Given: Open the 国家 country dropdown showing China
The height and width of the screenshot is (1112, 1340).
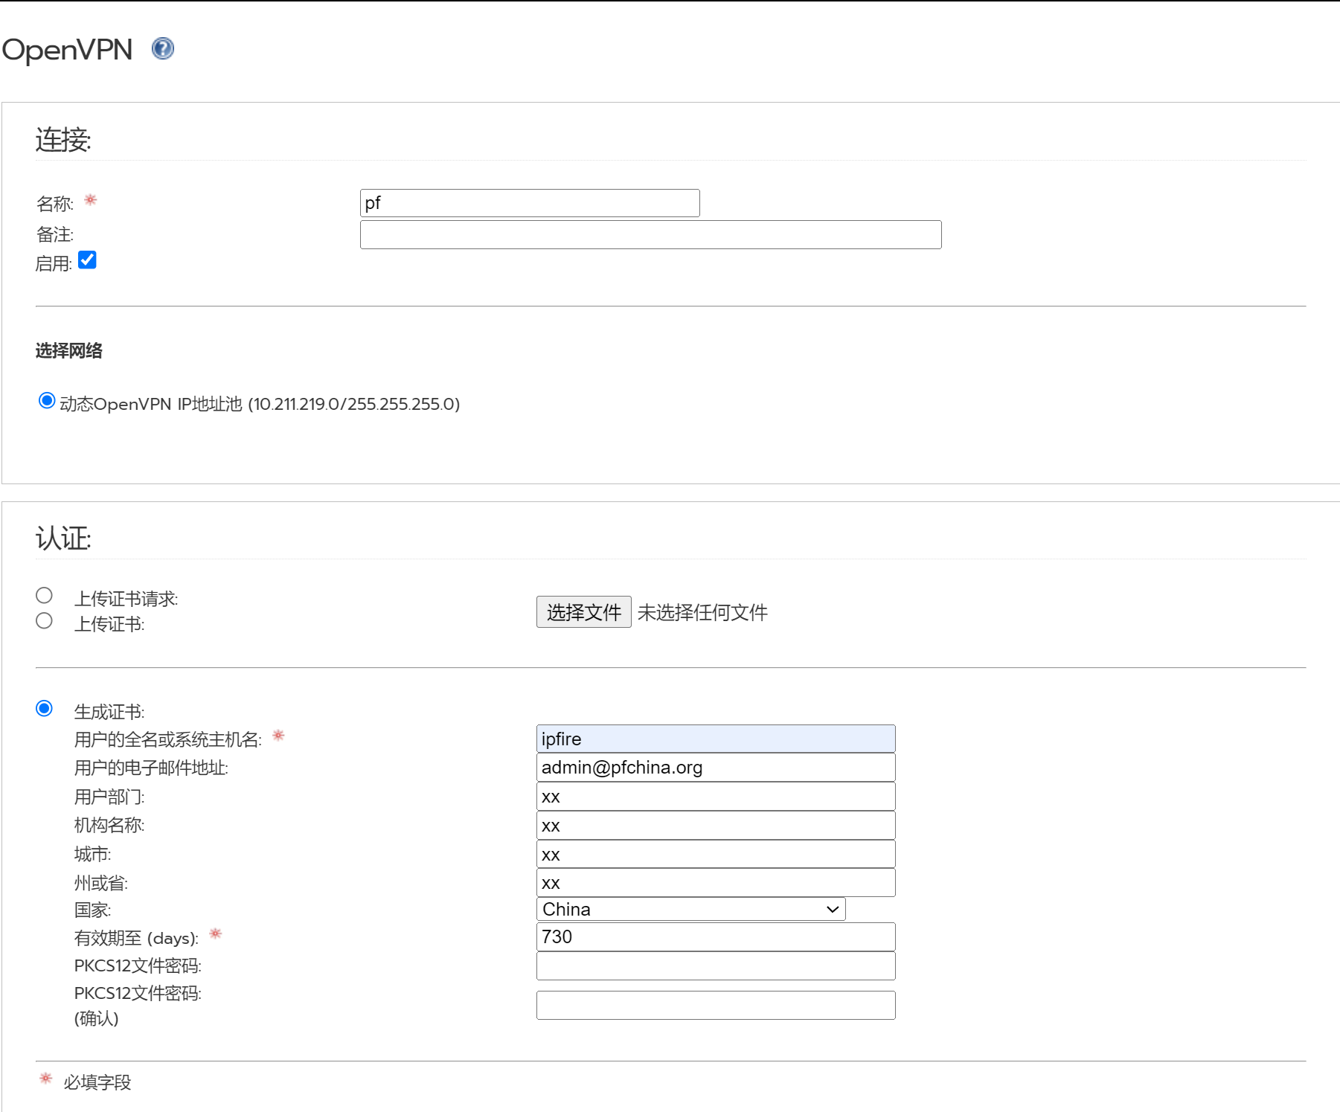Looking at the screenshot, I should point(690,909).
